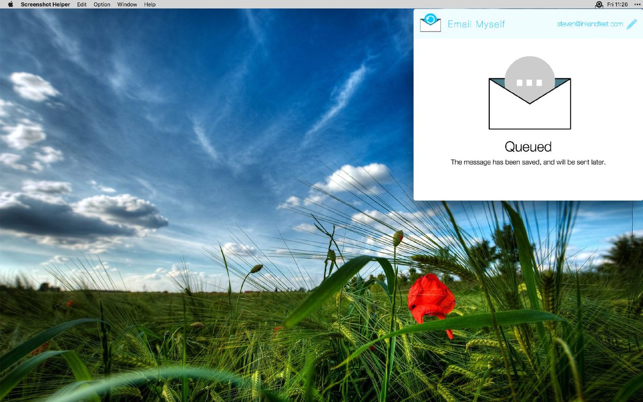
Task: Click the pencil icon to edit the email address
Action: 632,24
